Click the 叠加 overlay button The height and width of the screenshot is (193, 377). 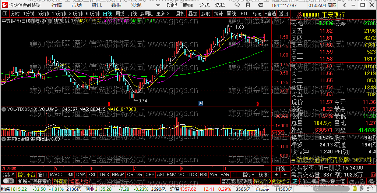[193, 14]
